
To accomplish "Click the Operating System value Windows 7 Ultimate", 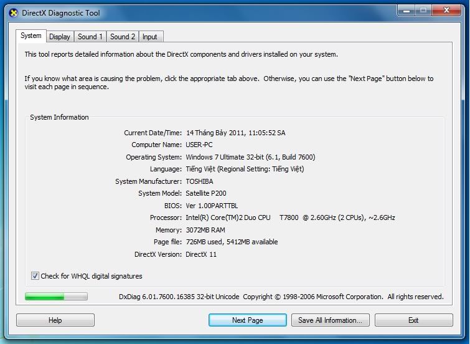I will [x=250, y=157].
